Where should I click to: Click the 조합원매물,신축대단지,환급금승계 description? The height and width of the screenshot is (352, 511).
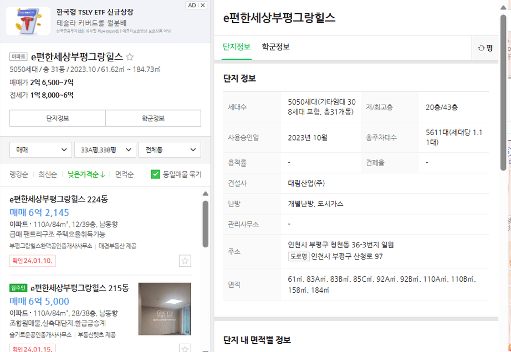58,323
